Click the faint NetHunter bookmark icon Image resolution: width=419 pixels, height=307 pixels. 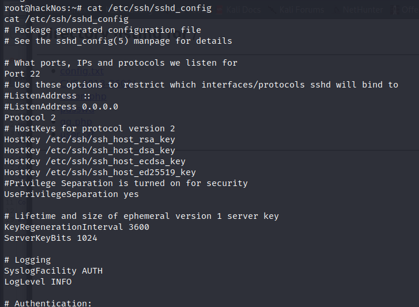pyautogui.click(x=336, y=10)
